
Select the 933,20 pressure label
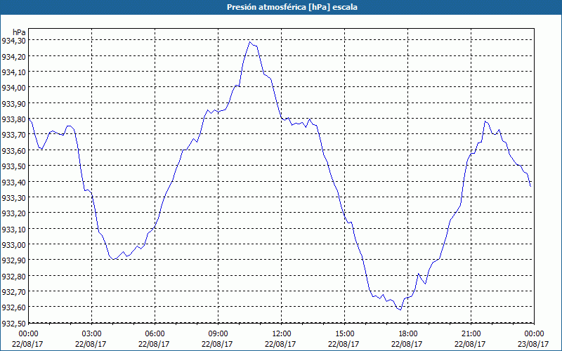click(14, 213)
